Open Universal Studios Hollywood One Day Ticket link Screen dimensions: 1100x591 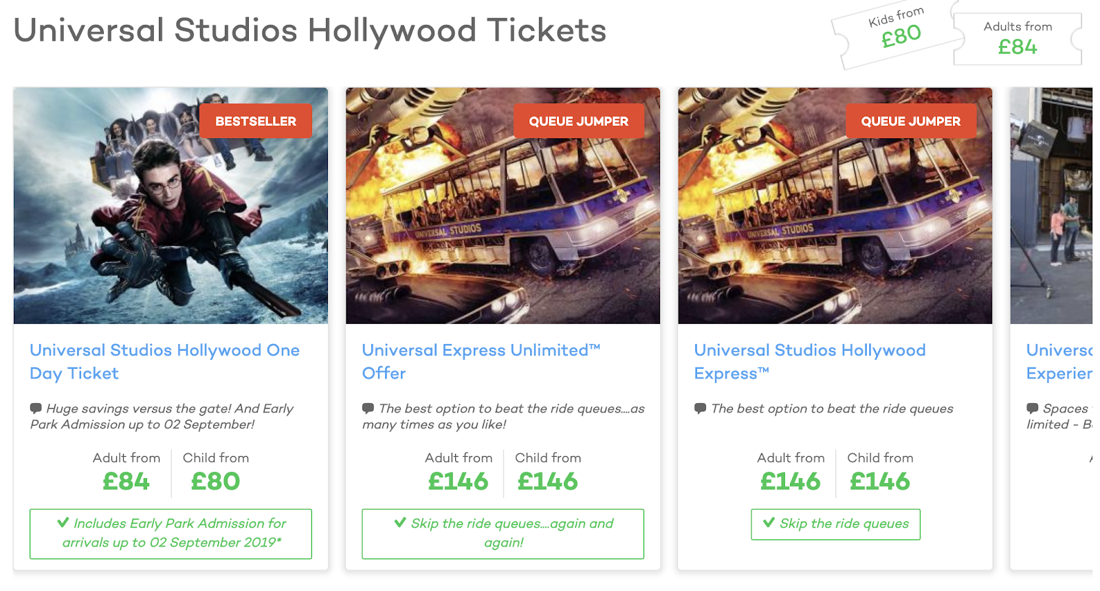pyautogui.click(x=164, y=361)
